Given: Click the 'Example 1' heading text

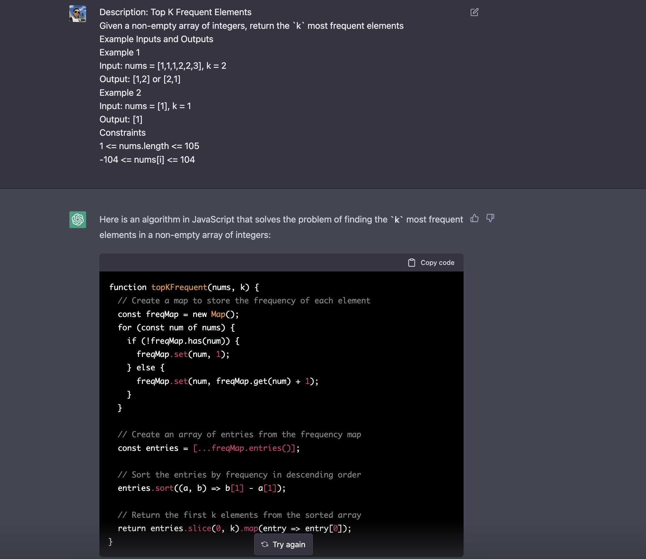Looking at the screenshot, I should [120, 52].
